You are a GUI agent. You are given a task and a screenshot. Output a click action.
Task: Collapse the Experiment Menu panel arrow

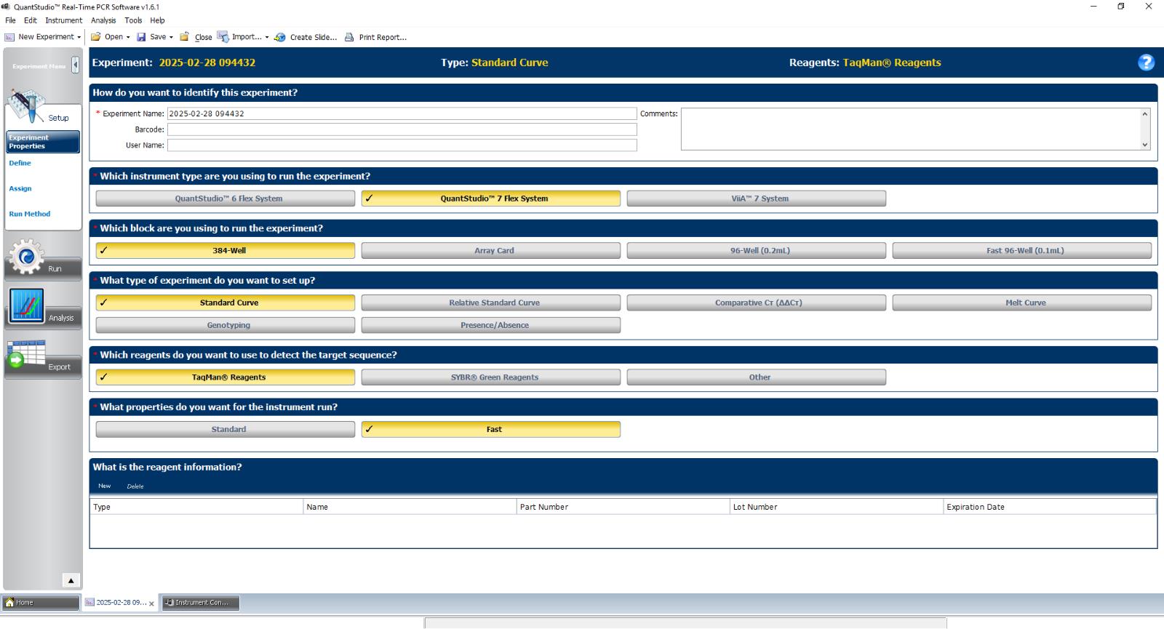pyautogui.click(x=75, y=65)
